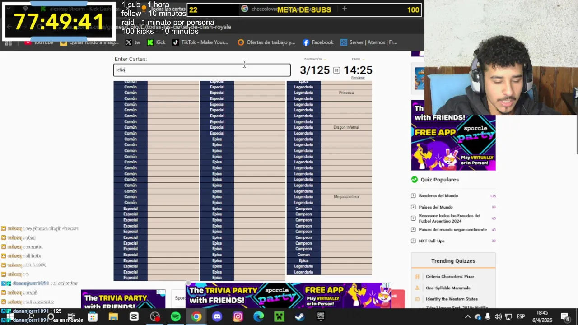This screenshot has width=578, height=325.
Task: Open the apps grid in bookmarks bar
Action: pos(8,43)
